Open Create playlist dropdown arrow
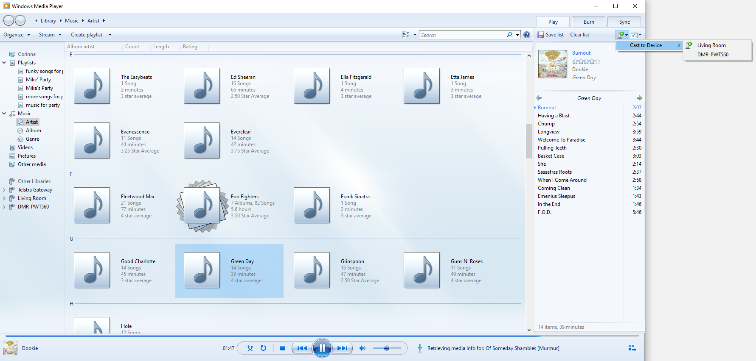 click(110, 35)
